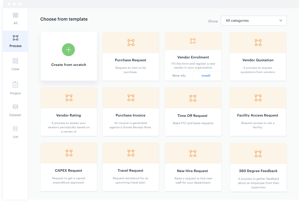Open More info for Vendor Enrolment

point(179,76)
